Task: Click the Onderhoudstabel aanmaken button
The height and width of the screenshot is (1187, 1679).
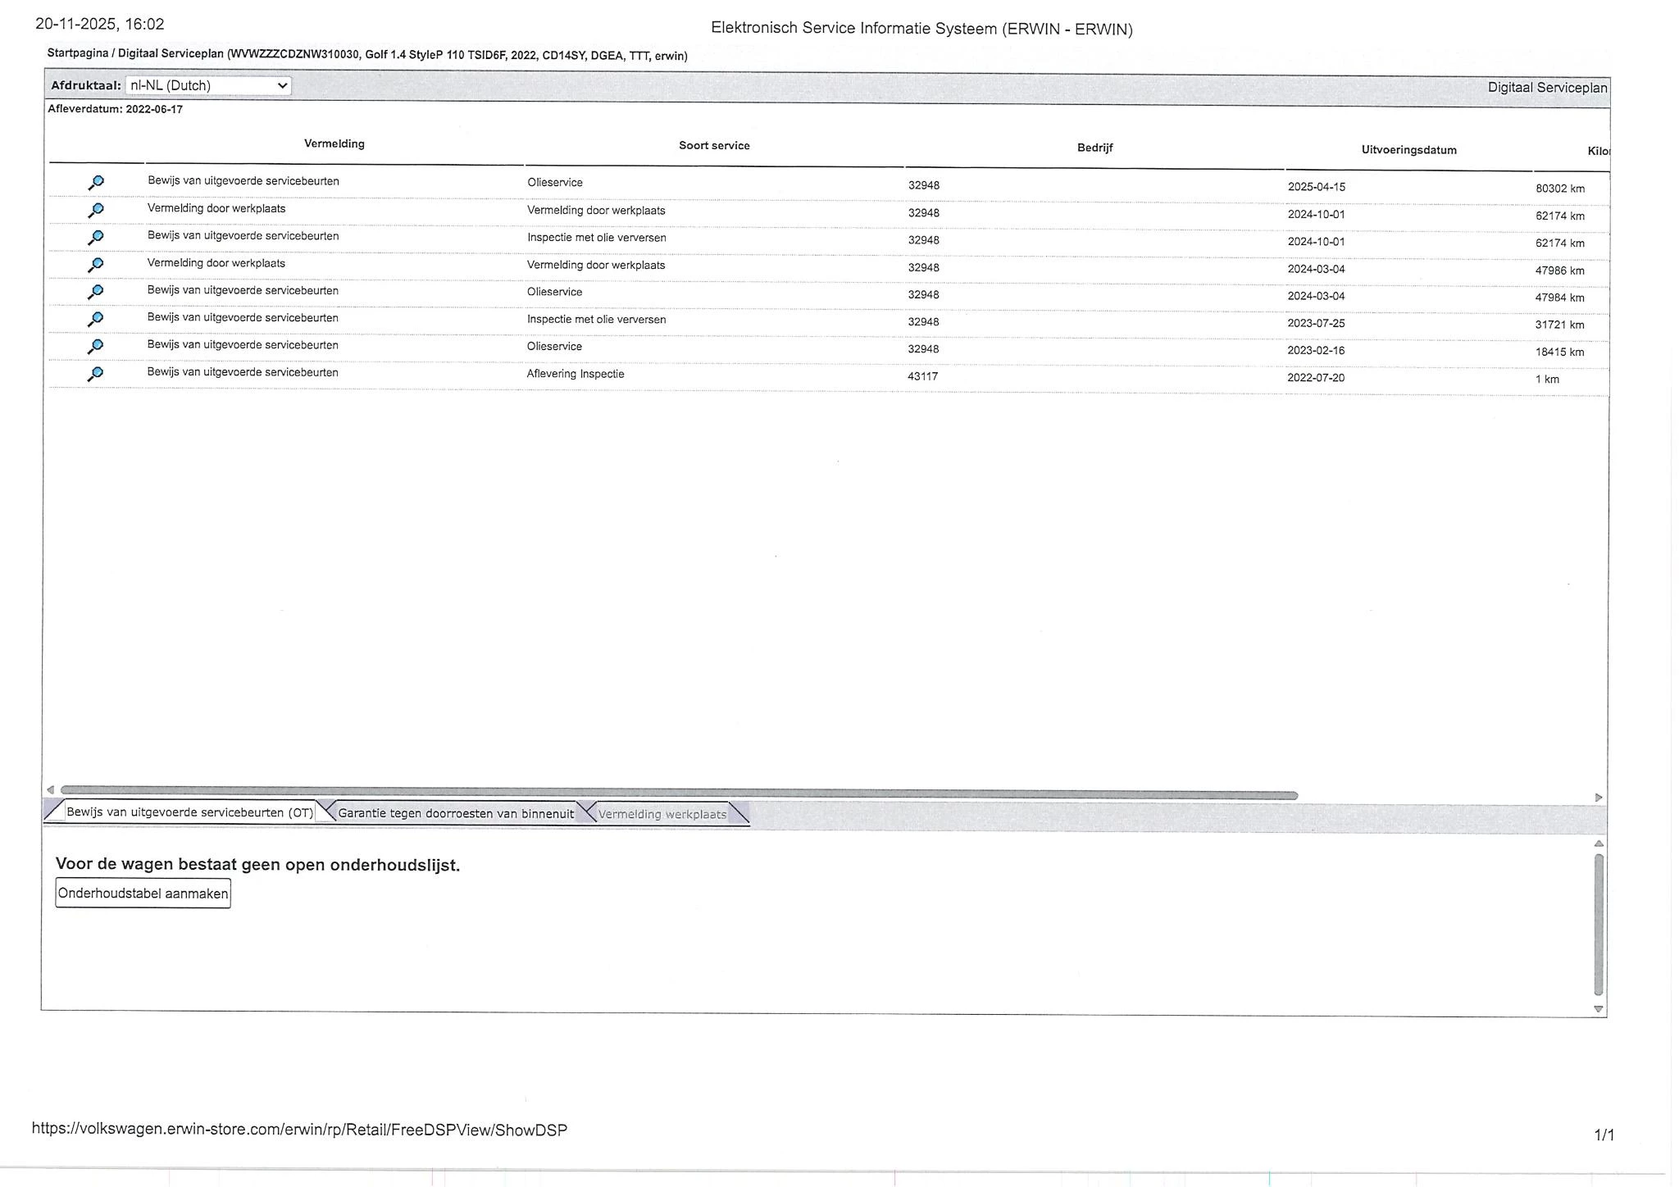Action: tap(143, 894)
